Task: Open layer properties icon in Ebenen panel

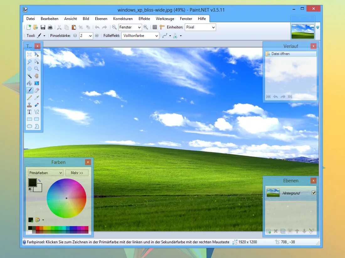Action: tap(311, 231)
